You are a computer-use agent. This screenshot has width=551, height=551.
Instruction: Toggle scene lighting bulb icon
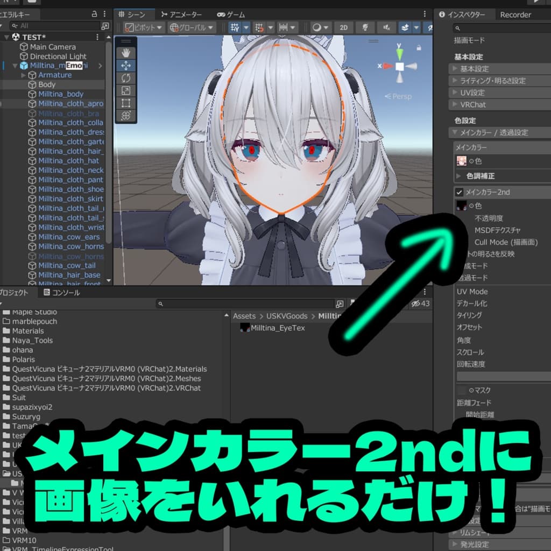(x=365, y=27)
